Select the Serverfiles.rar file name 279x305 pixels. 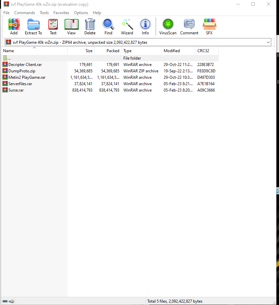point(20,83)
